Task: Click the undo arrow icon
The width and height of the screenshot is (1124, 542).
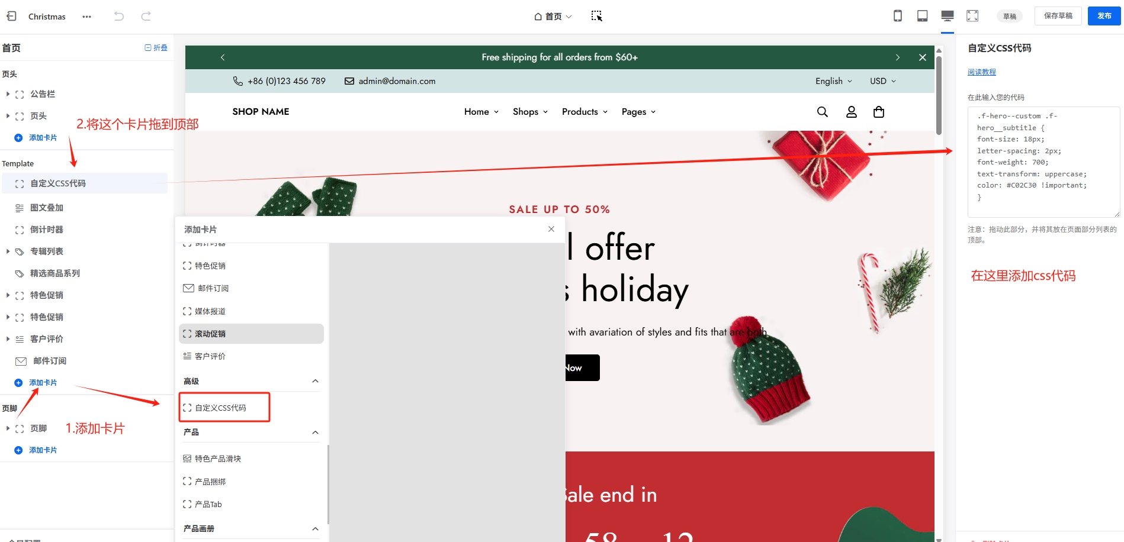Action: click(x=119, y=16)
